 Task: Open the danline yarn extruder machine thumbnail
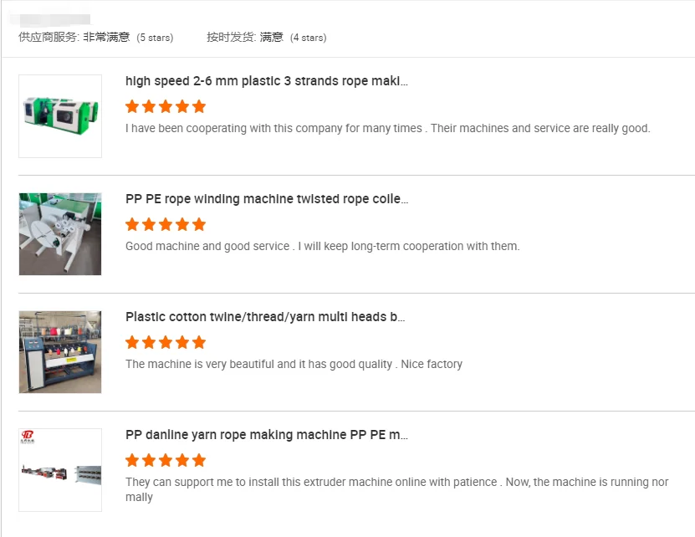[60, 470]
